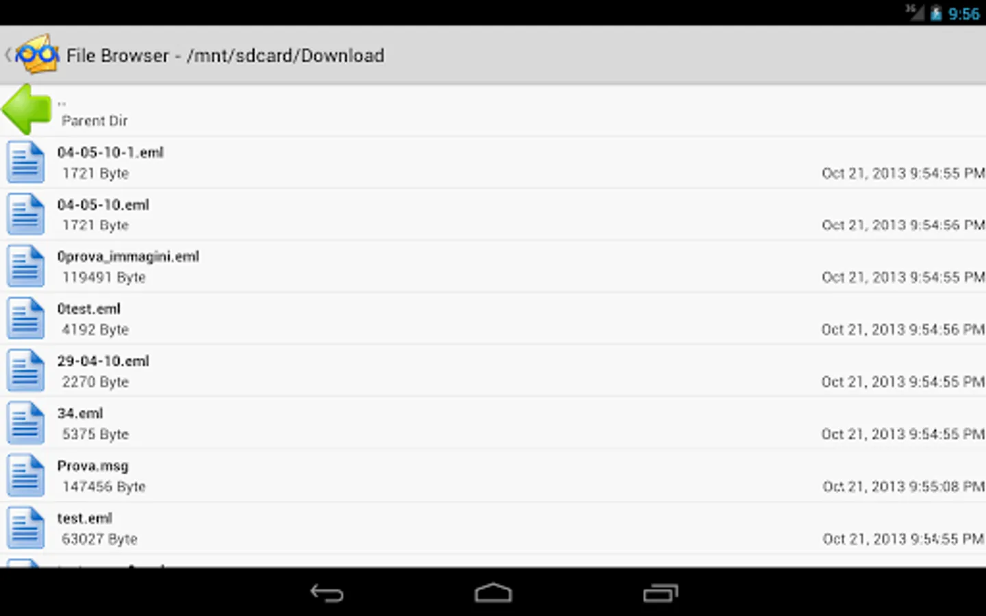Open the 04-05-10.eml file
Viewport: 986px width, 616px height.
(493, 215)
